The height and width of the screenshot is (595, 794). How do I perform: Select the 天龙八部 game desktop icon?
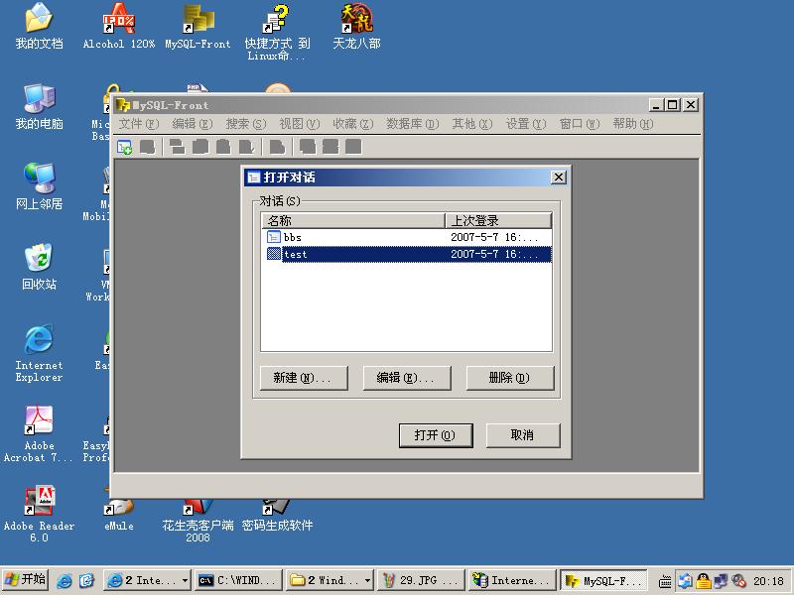pos(356,27)
